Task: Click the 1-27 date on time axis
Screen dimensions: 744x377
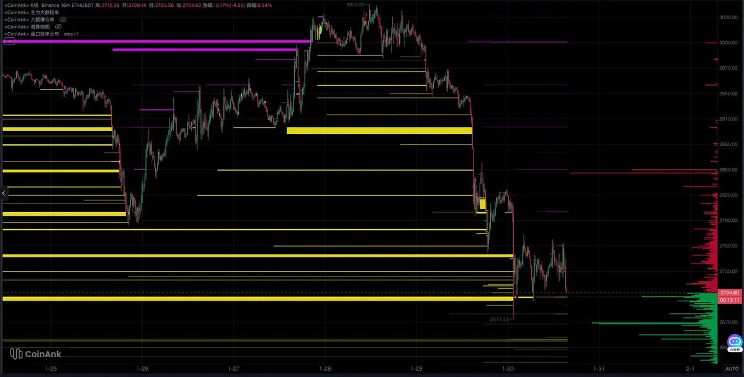Action: pos(233,368)
